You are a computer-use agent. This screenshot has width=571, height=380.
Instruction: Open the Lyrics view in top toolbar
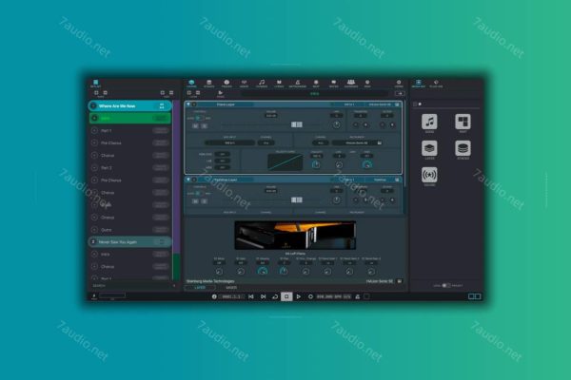pos(279,84)
